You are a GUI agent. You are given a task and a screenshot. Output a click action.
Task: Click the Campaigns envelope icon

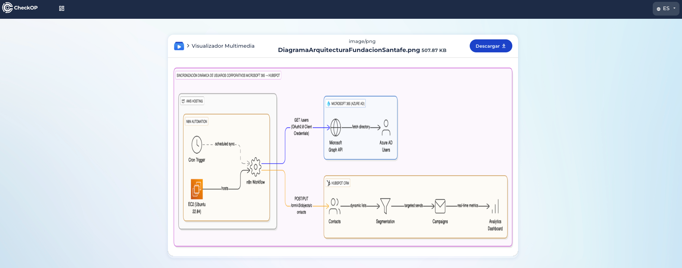(440, 206)
